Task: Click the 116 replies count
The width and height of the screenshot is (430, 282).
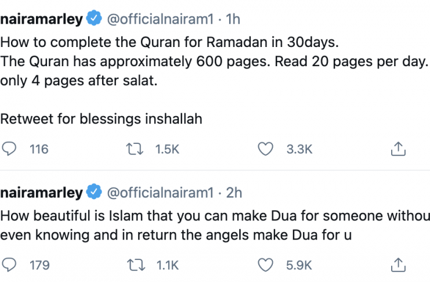Action: (x=38, y=149)
